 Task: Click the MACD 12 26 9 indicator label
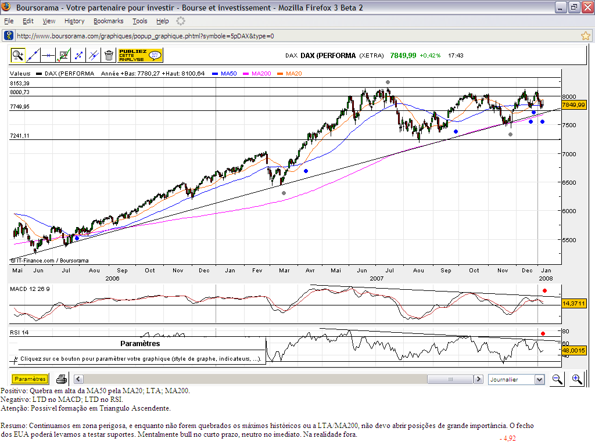[30, 289]
